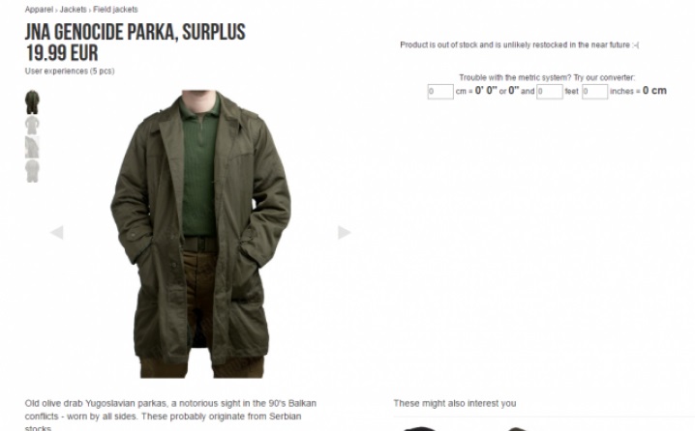This screenshot has width=695, height=431.
Task: Select the faded close-up detail thumbnail
Action: [x=32, y=147]
